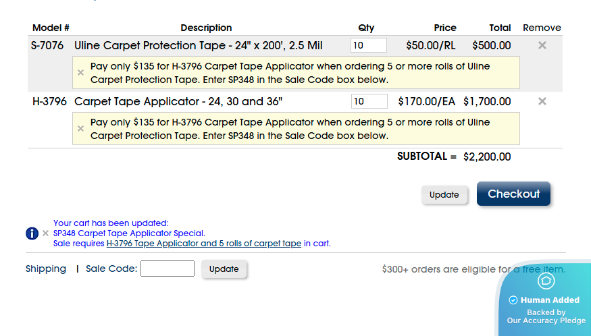
Task: Click the house icon on accuracy badge
Action: click(x=546, y=281)
